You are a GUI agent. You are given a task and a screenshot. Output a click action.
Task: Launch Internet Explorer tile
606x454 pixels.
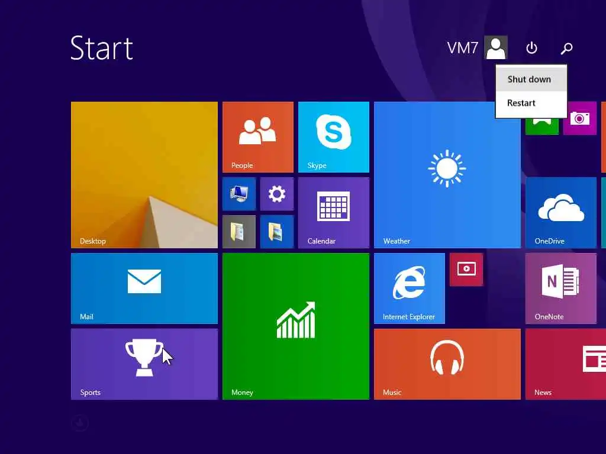tap(410, 288)
